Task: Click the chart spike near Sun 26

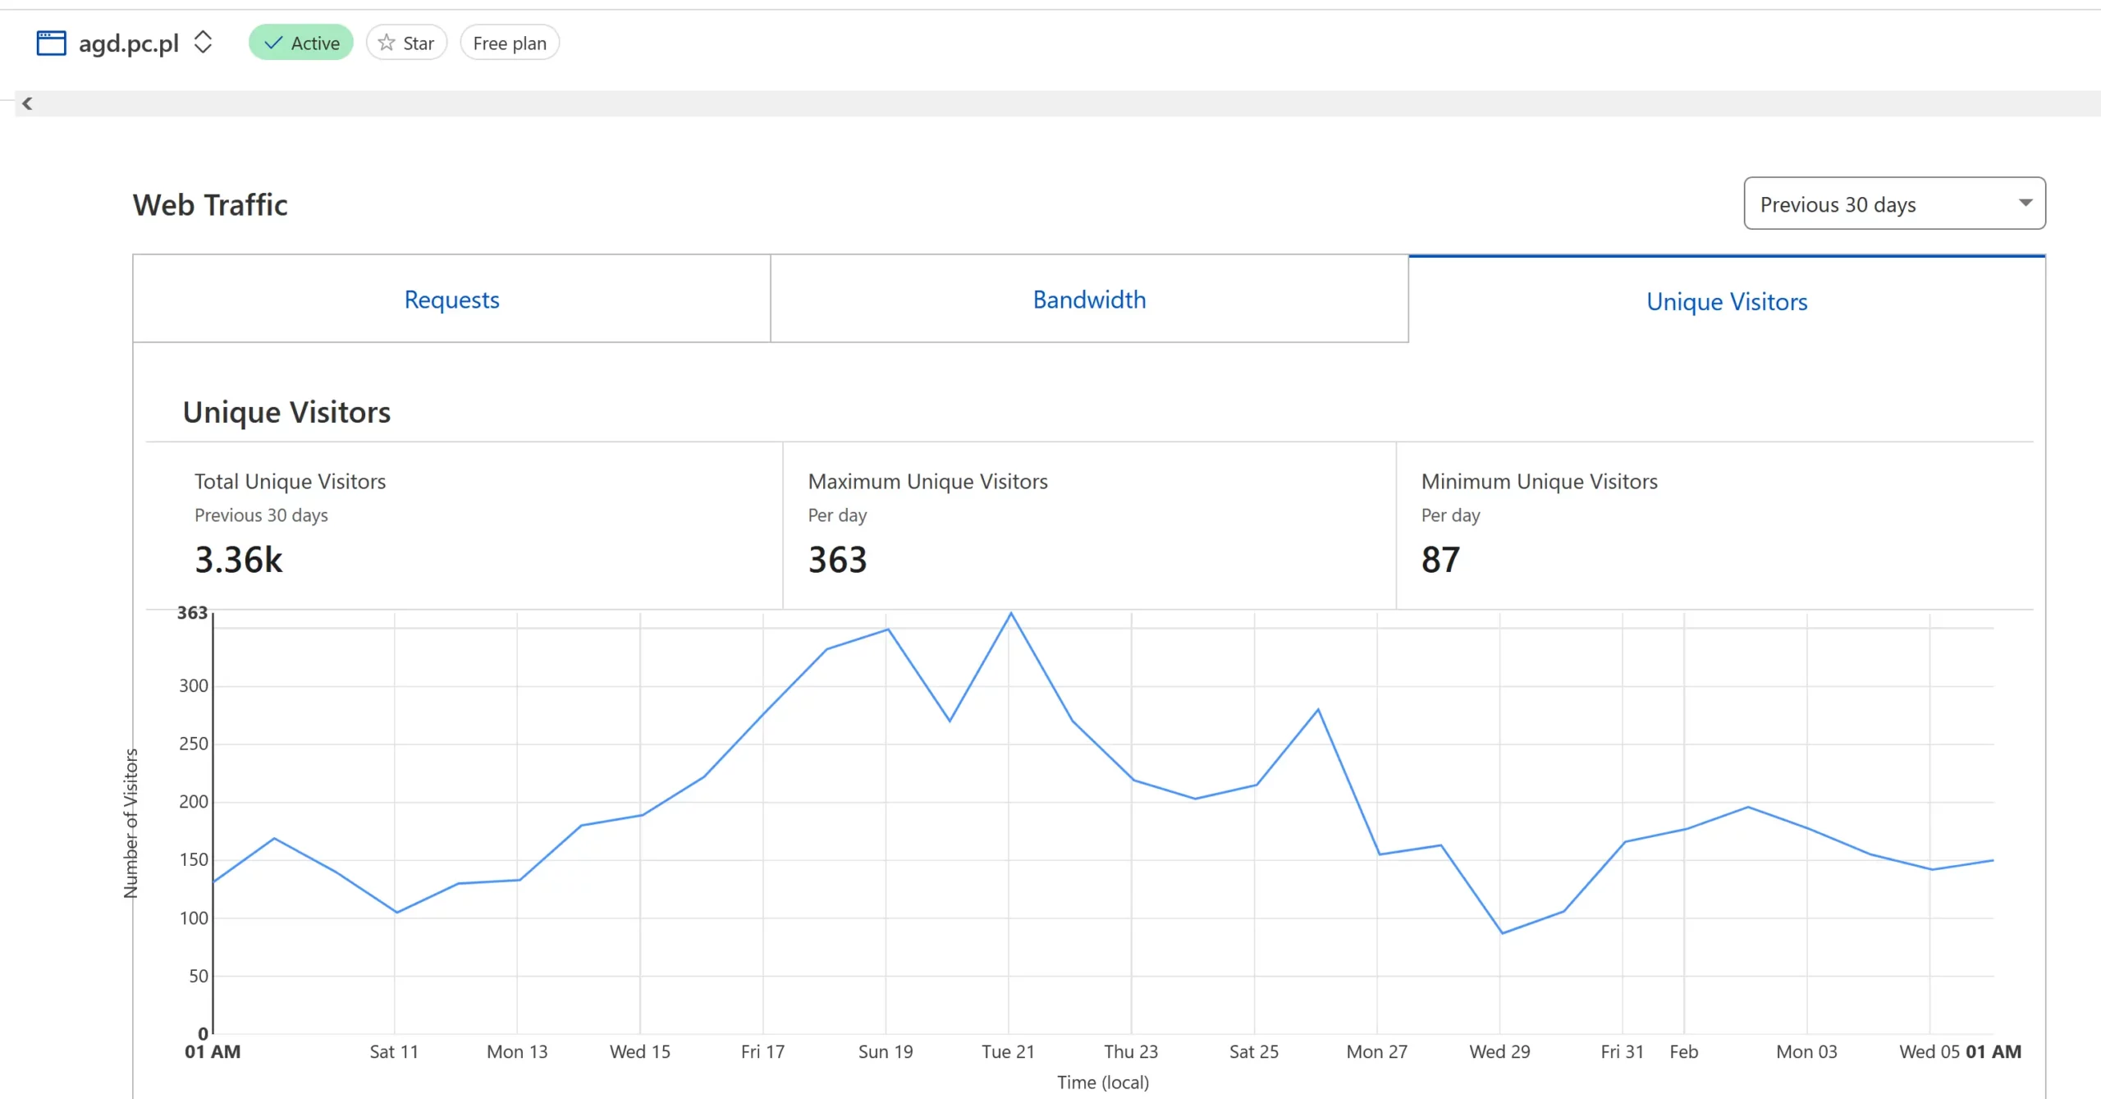Action: pyautogui.click(x=1317, y=710)
